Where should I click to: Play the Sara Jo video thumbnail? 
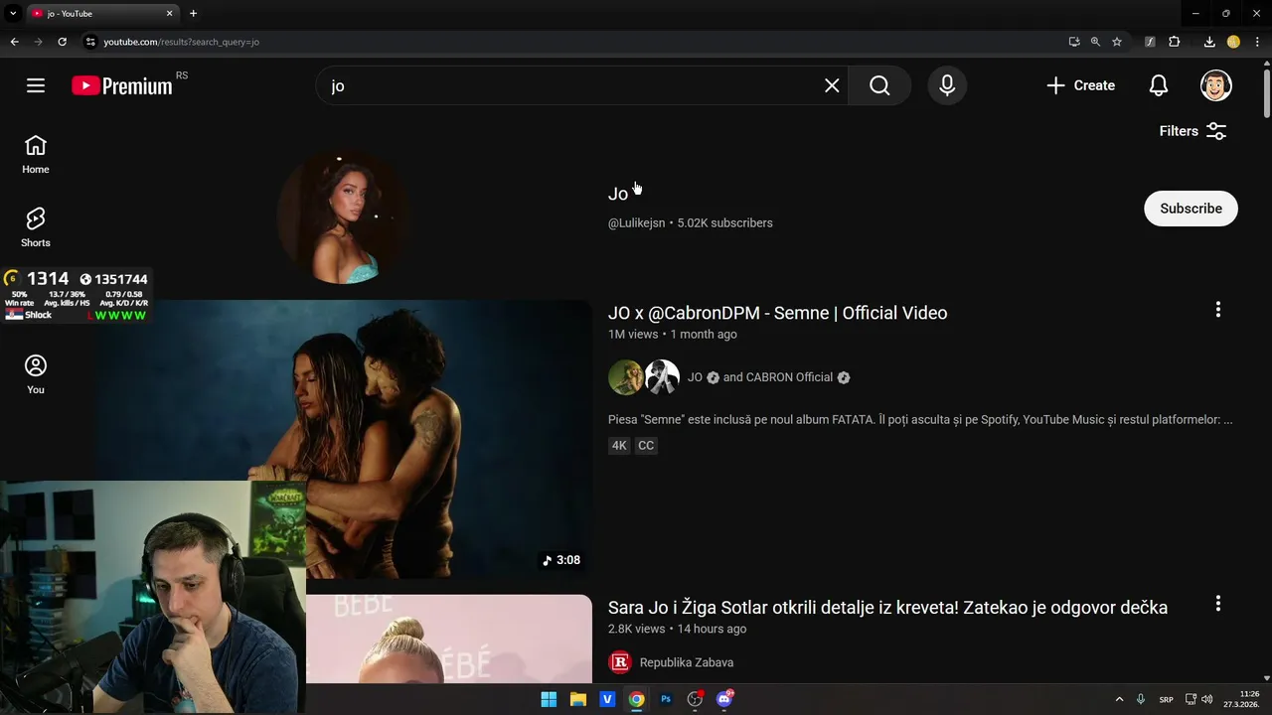tap(448, 639)
